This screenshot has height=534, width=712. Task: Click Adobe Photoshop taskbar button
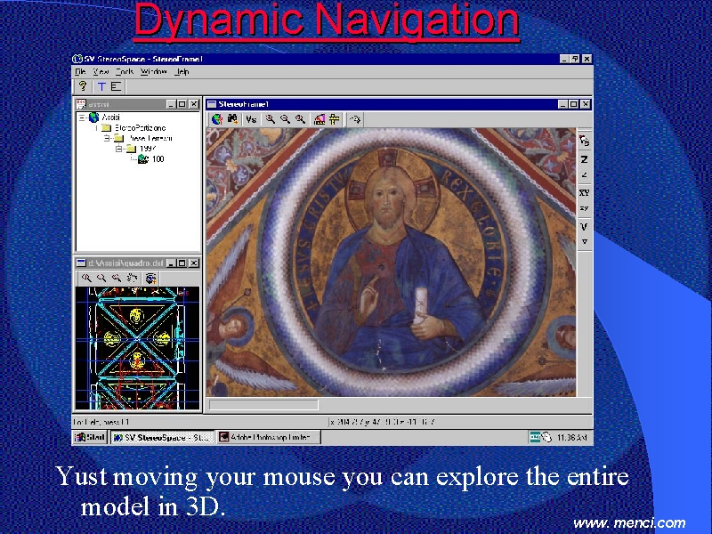(x=269, y=437)
